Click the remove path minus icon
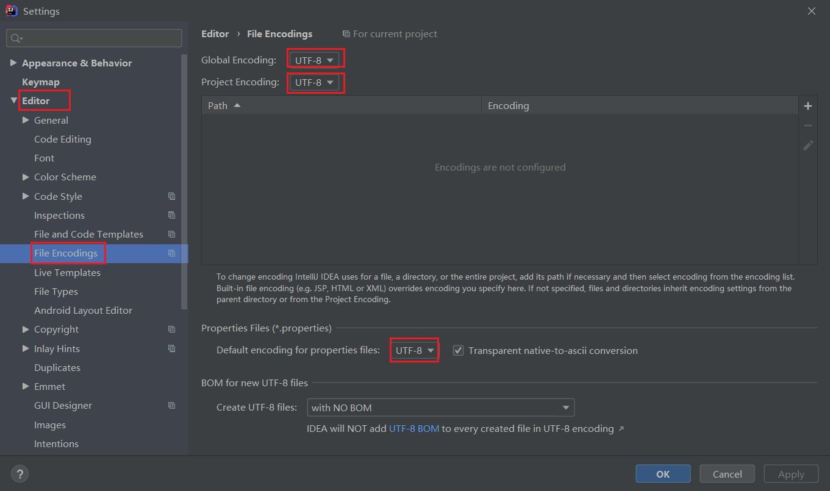Viewport: 830px width, 491px height. click(x=808, y=125)
